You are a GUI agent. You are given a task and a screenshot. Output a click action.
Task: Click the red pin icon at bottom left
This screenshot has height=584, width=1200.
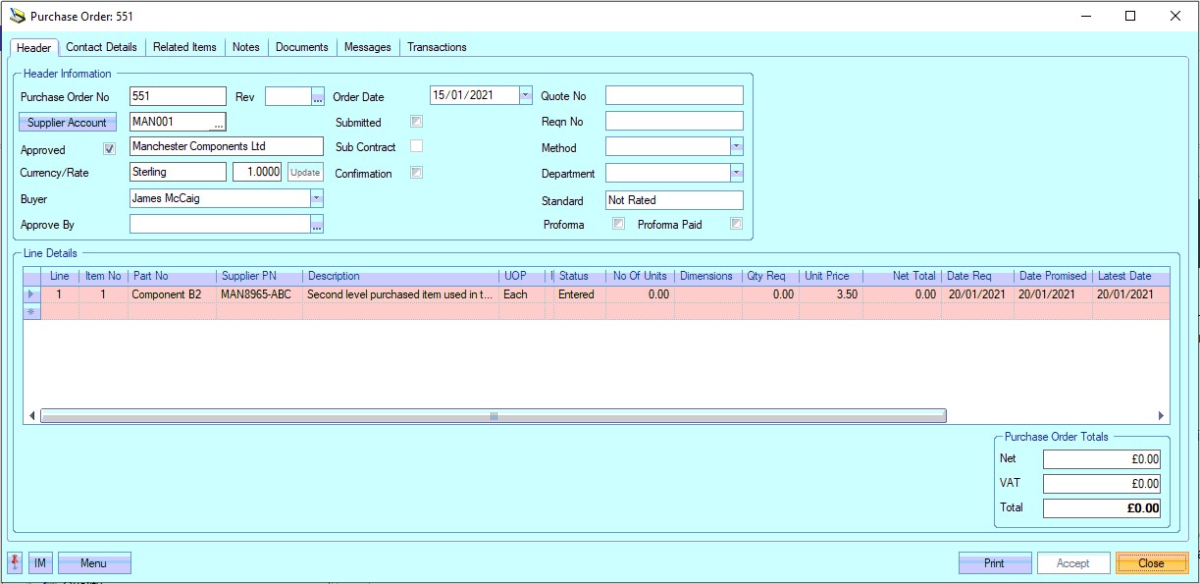[16, 562]
